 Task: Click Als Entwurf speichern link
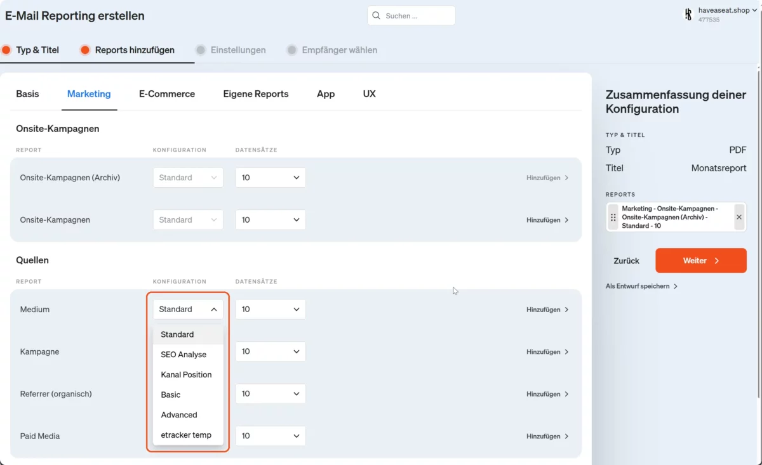point(638,286)
